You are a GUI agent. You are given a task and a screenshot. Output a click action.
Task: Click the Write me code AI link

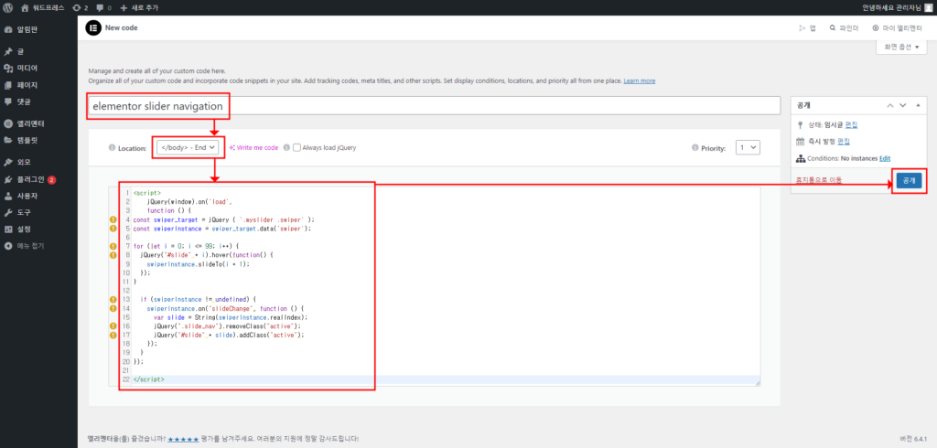pos(254,147)
